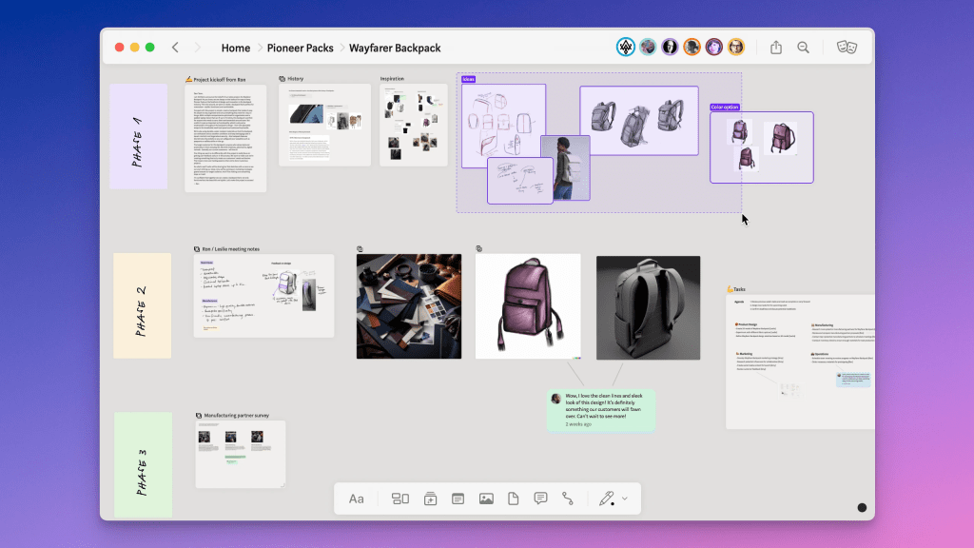This screenshot has height=548, width=974.
Task: Select the pen drawing tool
Action: click(606, 499)
